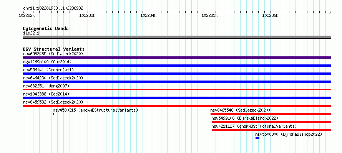The height and width of the screenshot is (153, 342).
Task: Click the ruler's right arrowhead
Action: [x=330, y=12]
